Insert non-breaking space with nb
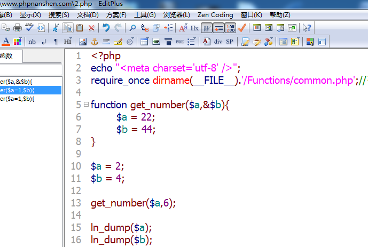368x247 pixels. pyautogui.click(x=32, y=42)
